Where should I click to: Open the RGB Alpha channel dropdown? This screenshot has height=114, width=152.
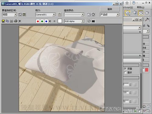click(x=74, y=21)
